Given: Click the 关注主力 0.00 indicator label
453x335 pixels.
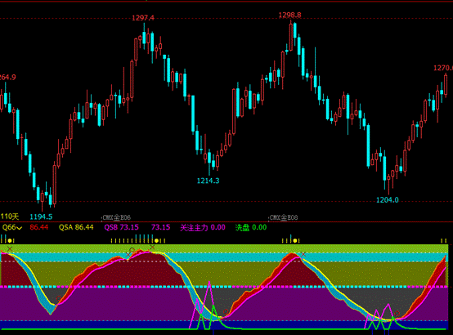Looking at the screenshot, I should click(x=203, y=228).
